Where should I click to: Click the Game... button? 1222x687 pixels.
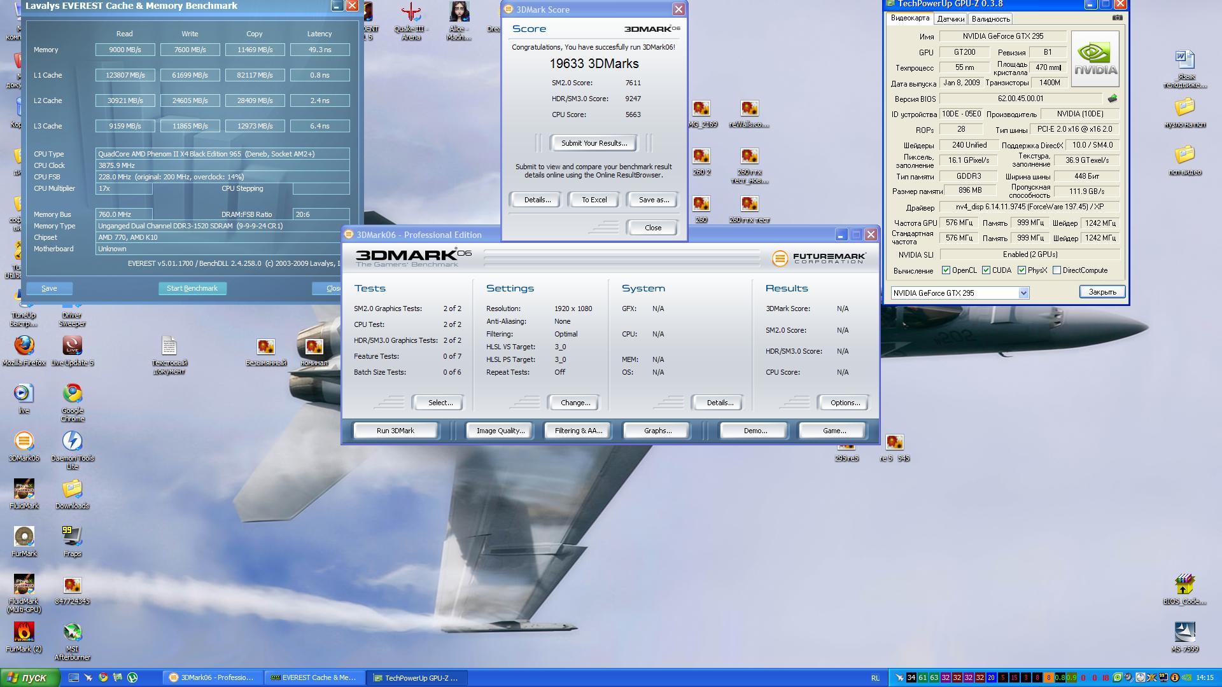click(x=834, y=431)
